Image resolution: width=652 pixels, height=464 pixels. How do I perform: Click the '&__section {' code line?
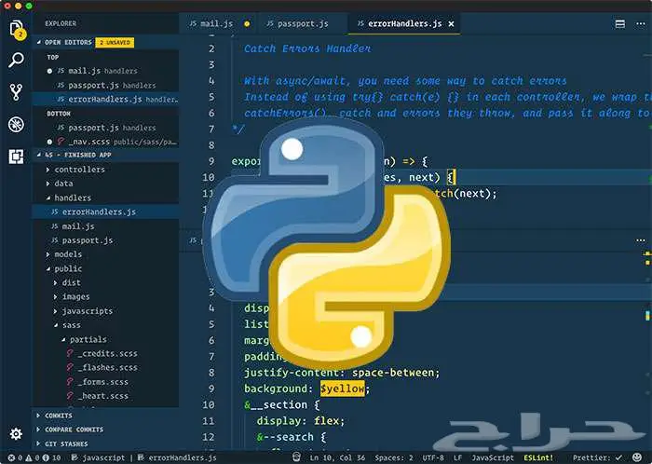pos(282,405)
